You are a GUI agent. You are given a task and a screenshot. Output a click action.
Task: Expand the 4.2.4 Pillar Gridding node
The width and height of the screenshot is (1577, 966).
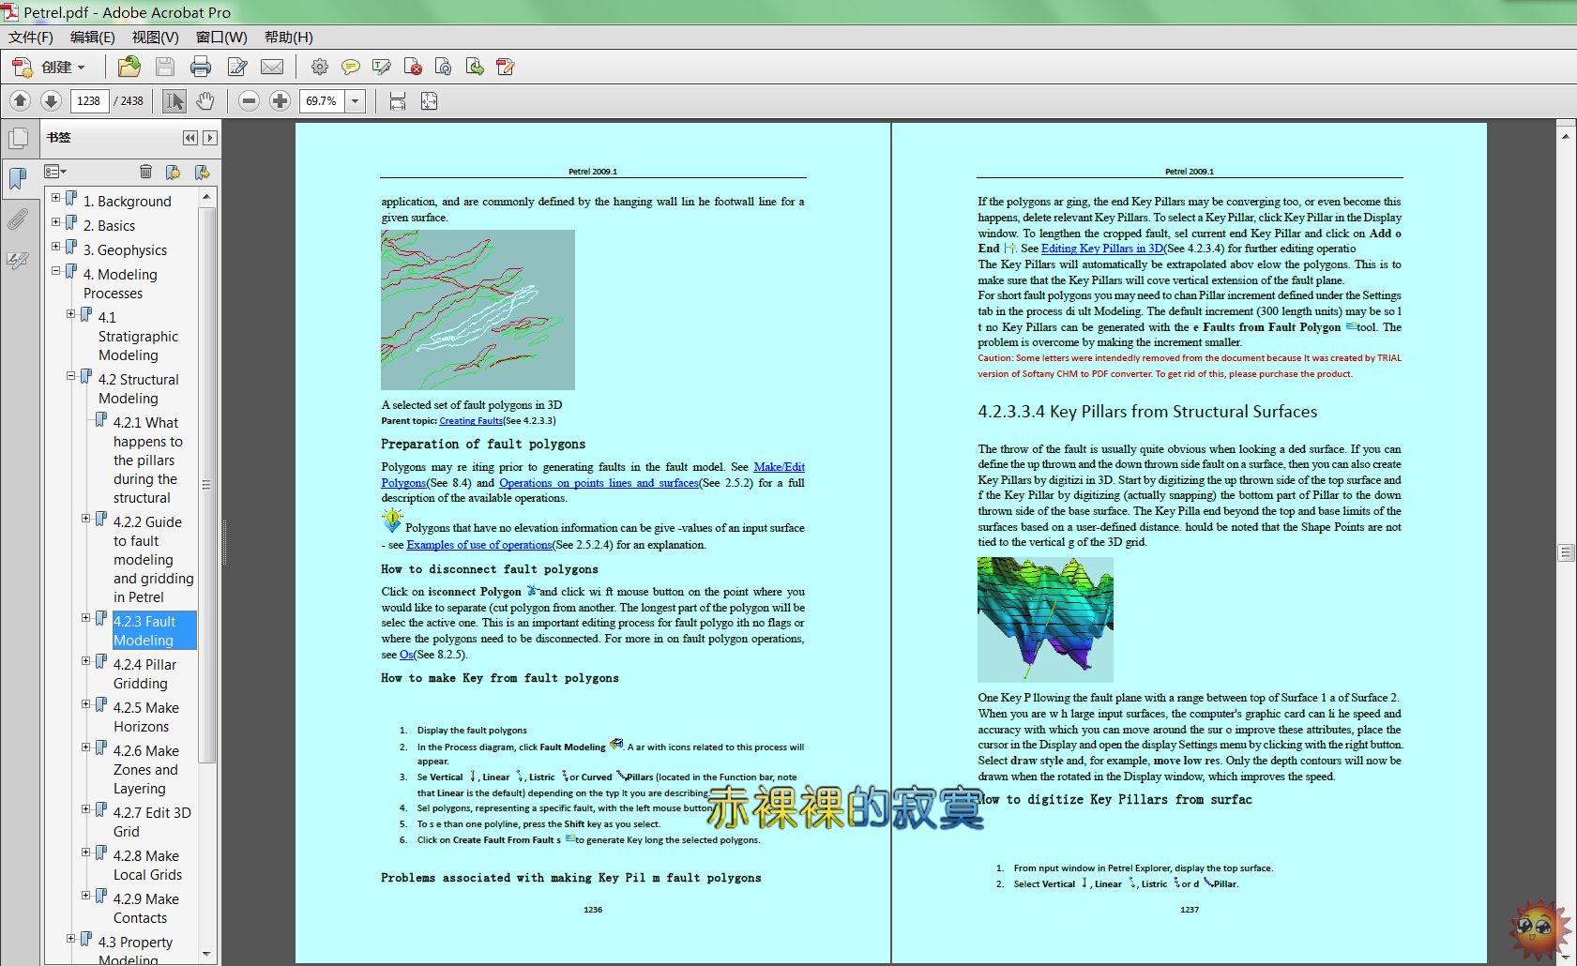tap(85, 661)
